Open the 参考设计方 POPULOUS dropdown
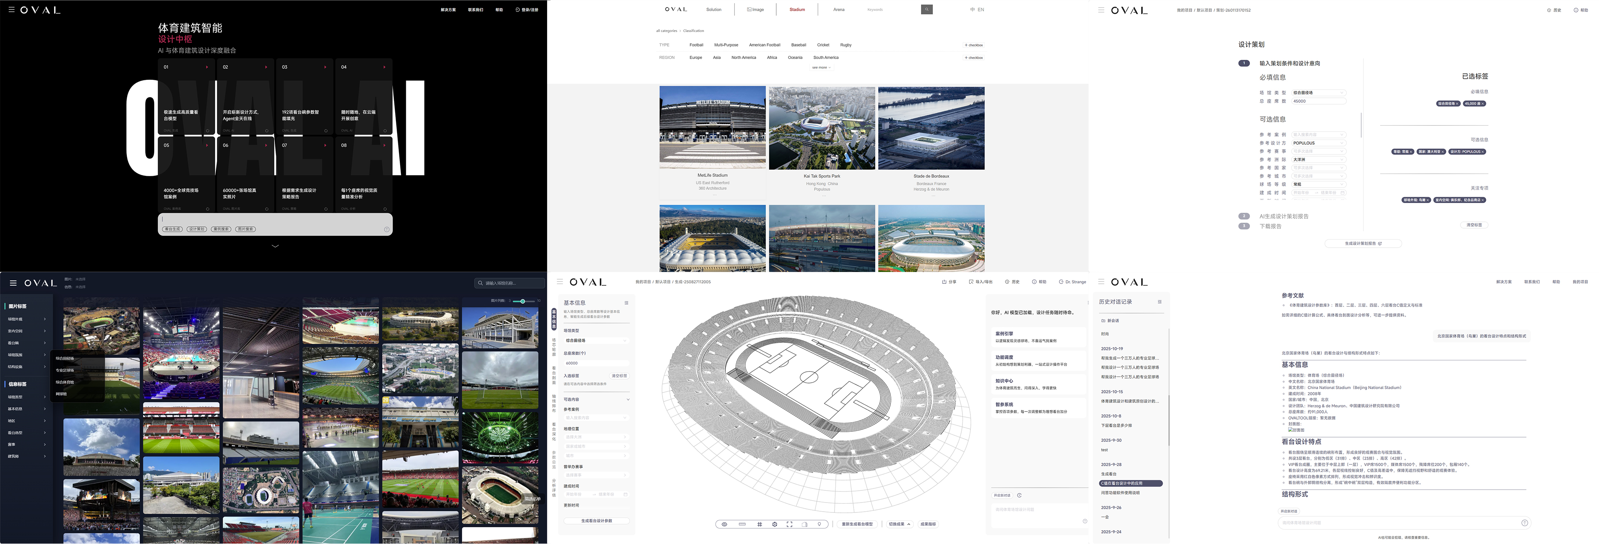 click(x=1318, y=143)
